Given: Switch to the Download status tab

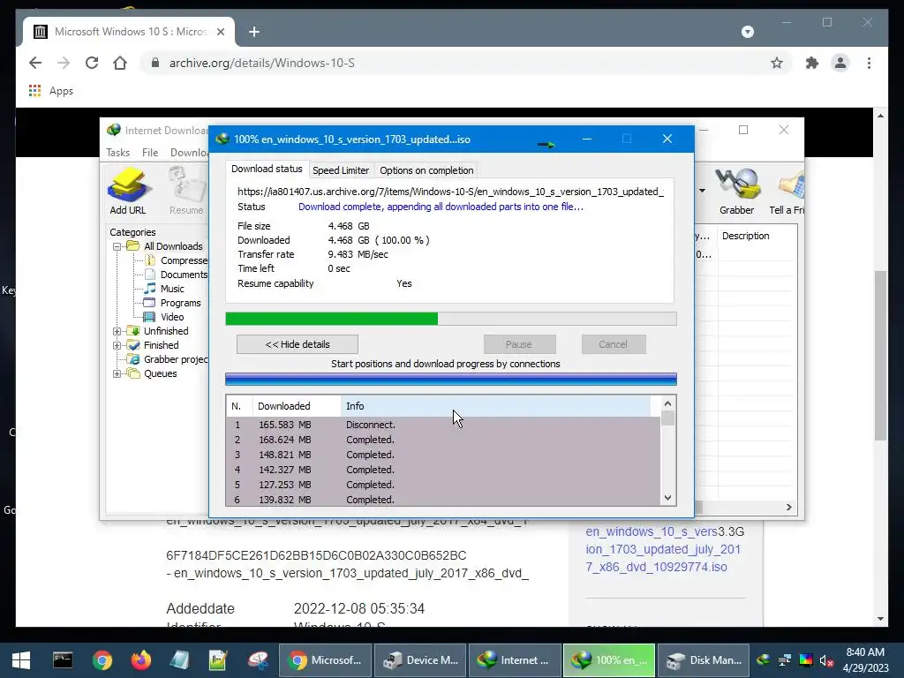Looking at the screenshot, I should pos(267,169).
